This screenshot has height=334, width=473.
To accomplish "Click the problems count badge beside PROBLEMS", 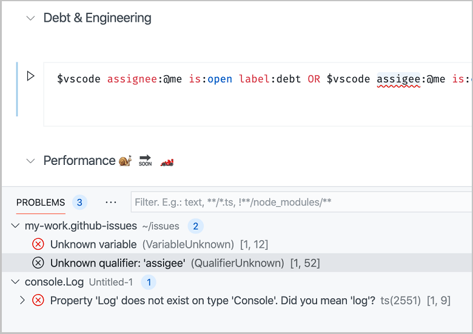I will (79, 202).
